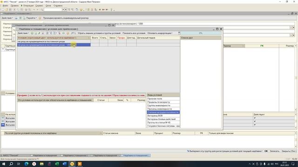298x167 pixels.
Task: Click the delete icon in the dialog toolbar
Action: point(43,33)
